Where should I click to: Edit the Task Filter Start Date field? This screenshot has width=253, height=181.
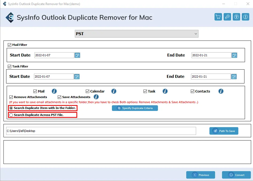(x=54, y=77)
